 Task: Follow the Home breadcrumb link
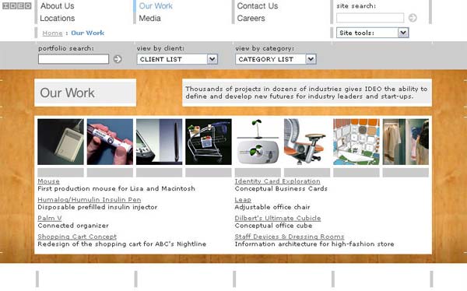[52, 33]
